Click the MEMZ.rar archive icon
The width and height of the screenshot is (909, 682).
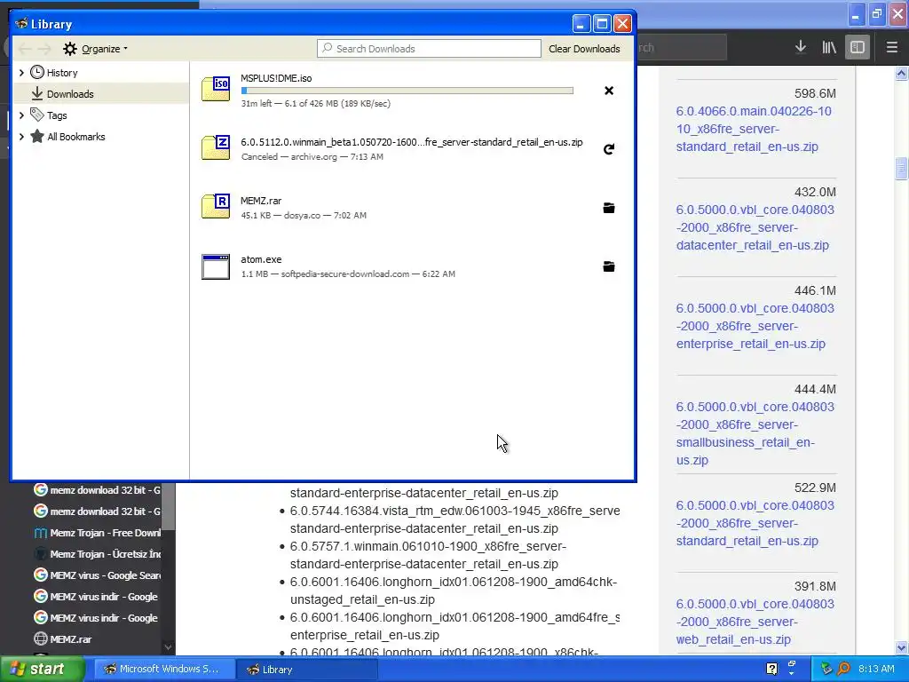(x=216, y=206)
